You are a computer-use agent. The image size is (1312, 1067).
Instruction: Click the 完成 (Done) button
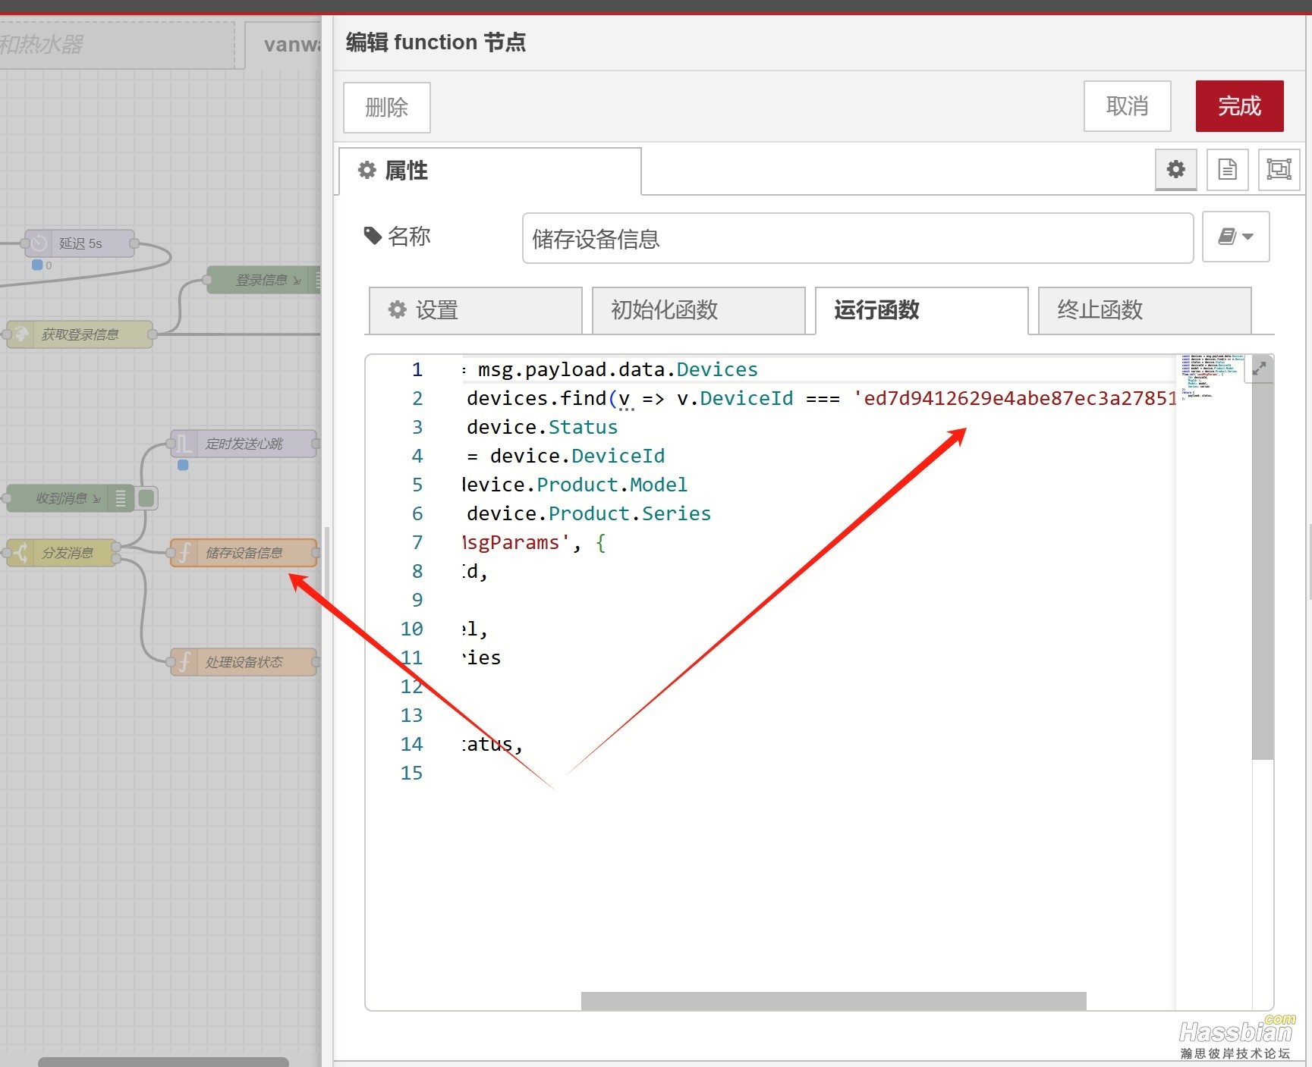(1239, 106)
